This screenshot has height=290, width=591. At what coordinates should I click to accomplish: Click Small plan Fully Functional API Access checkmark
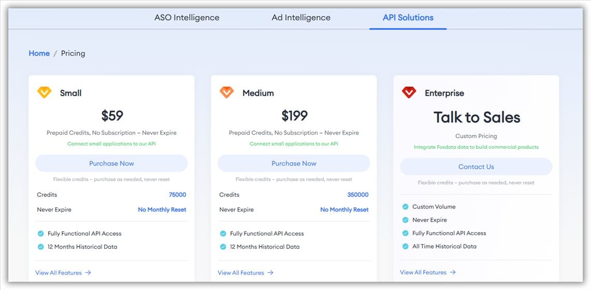pos(41,233)
